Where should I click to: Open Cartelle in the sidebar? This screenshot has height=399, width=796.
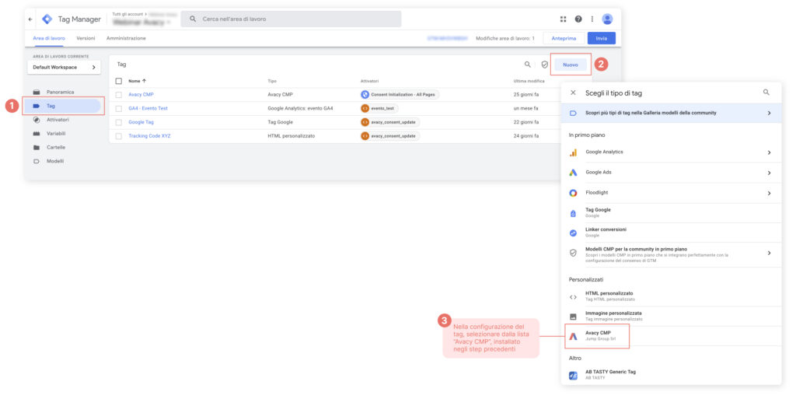tap(56, 147)
